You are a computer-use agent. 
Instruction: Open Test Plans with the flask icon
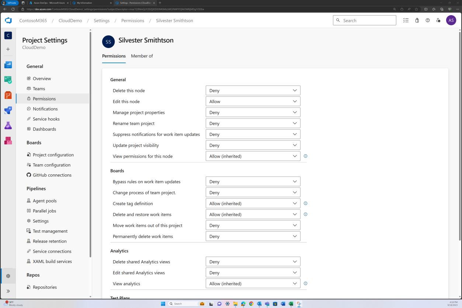(8, 126)
